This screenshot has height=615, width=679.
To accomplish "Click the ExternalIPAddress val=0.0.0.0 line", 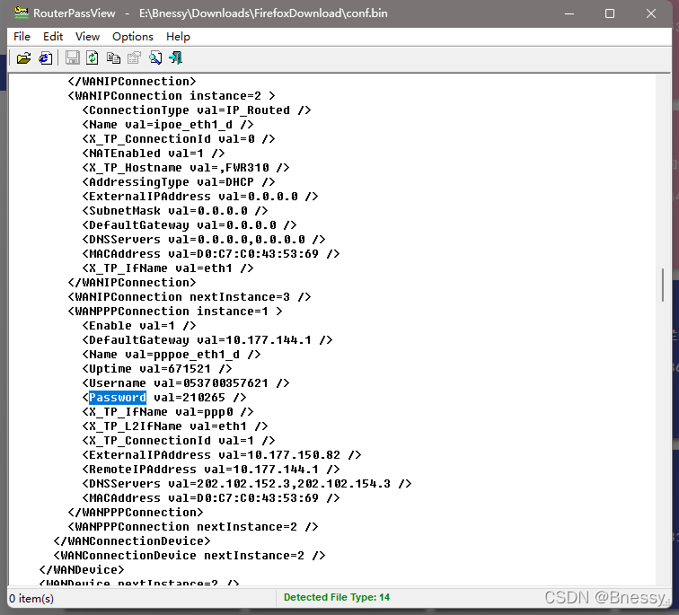I will [x=200, y=196].
